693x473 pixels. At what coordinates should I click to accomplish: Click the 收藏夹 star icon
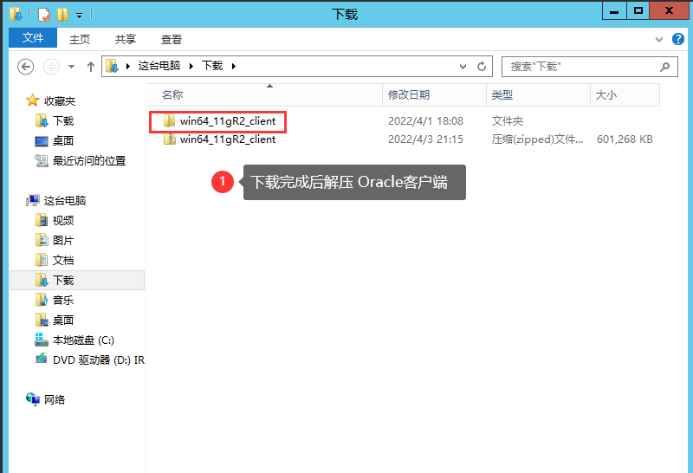click(x=32, y=100)
